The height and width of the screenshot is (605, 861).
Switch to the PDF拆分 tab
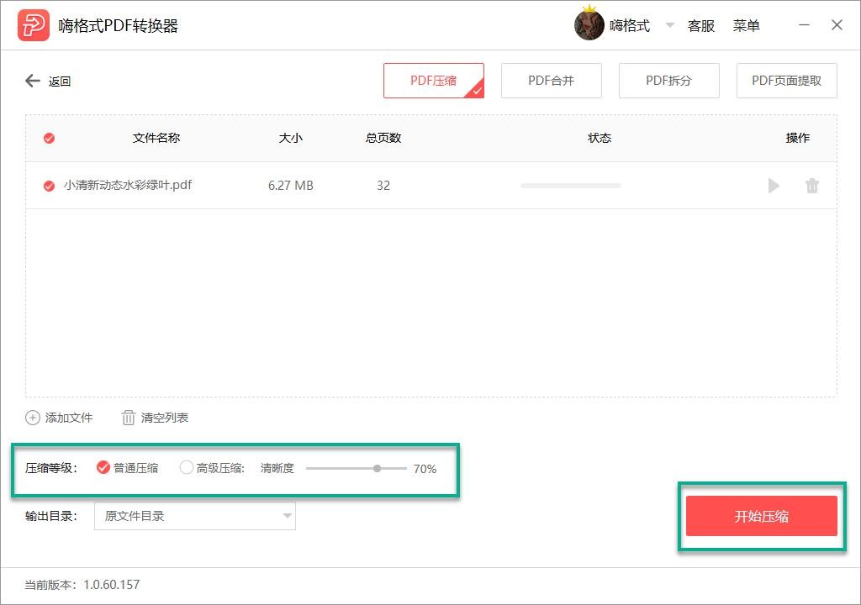pyautogui.click(x=668, y=81)
